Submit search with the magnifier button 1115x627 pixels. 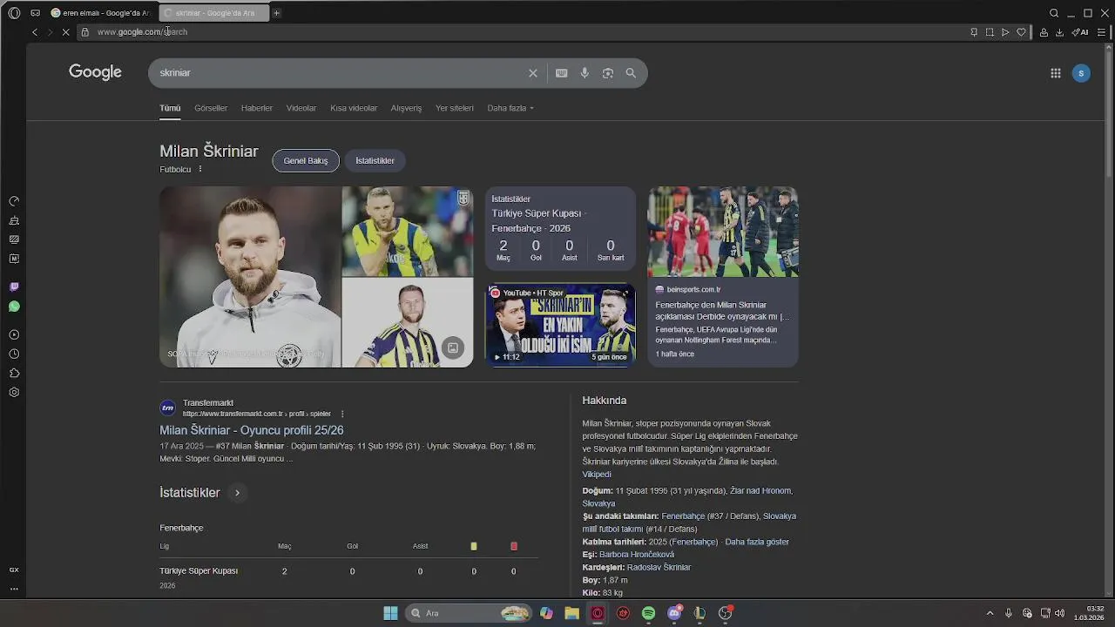pyautogui.click(x=631, y=73)
